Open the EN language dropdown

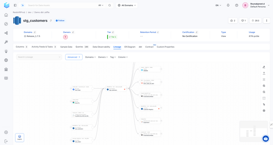(218, 5)
